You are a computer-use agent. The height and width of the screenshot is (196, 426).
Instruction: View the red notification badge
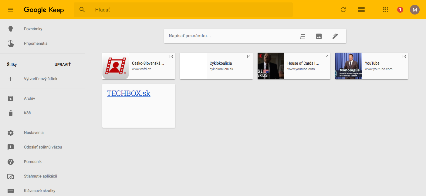coord(400,10)
